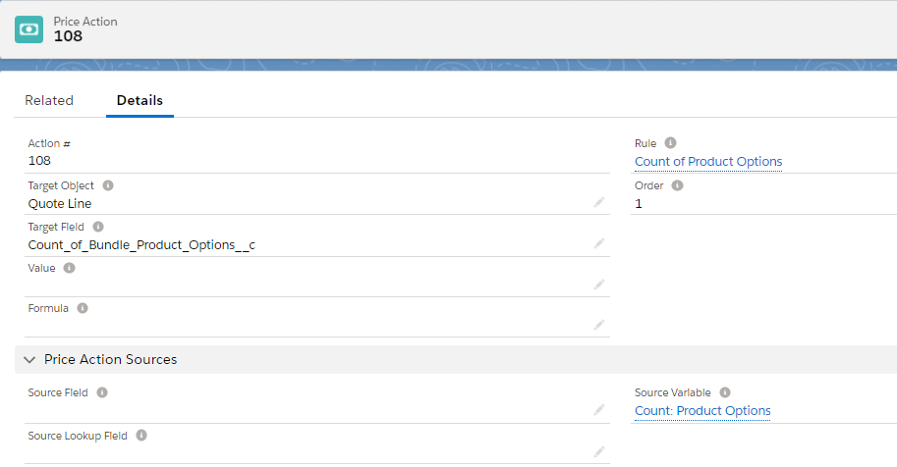The height and width of the screenshot is (467, 897).
Task: Edit Formula field with pencil icon
Action: tap(598, 325)
